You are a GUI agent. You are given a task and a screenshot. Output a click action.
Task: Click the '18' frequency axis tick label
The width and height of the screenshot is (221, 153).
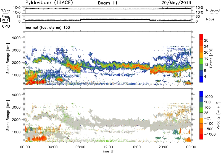click(x=19, y=17)
